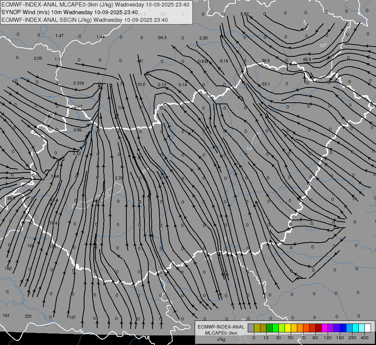Image resolution: width=376 pixels, height=345 pixels.
Task: Click the legend tick label '12'
Action: [x=266, y=338]
